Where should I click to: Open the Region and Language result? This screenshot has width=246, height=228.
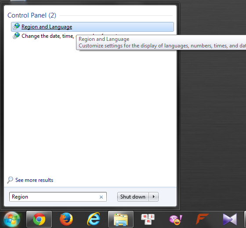(x=92, y=27)
